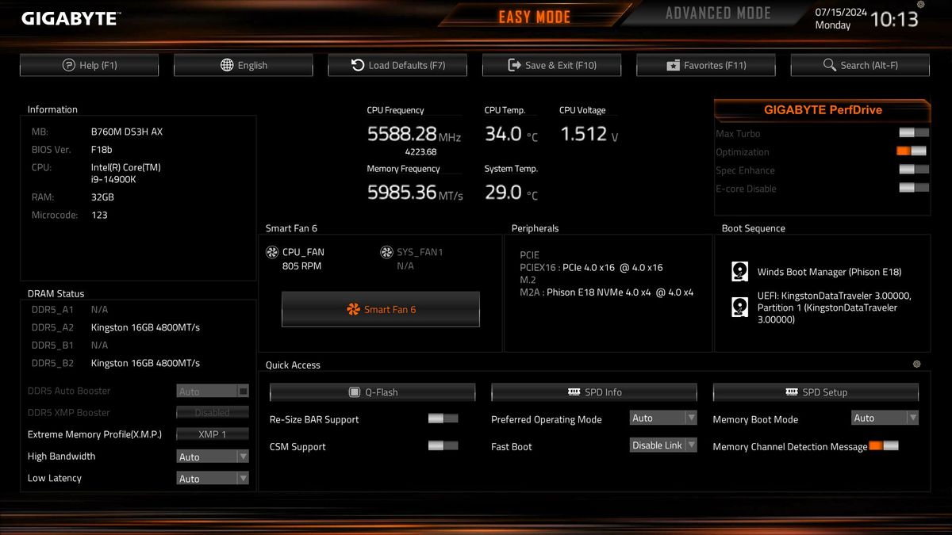Click the DDR5_B2 Kingston 16GB 4800MT/s row

pos(117,363)
